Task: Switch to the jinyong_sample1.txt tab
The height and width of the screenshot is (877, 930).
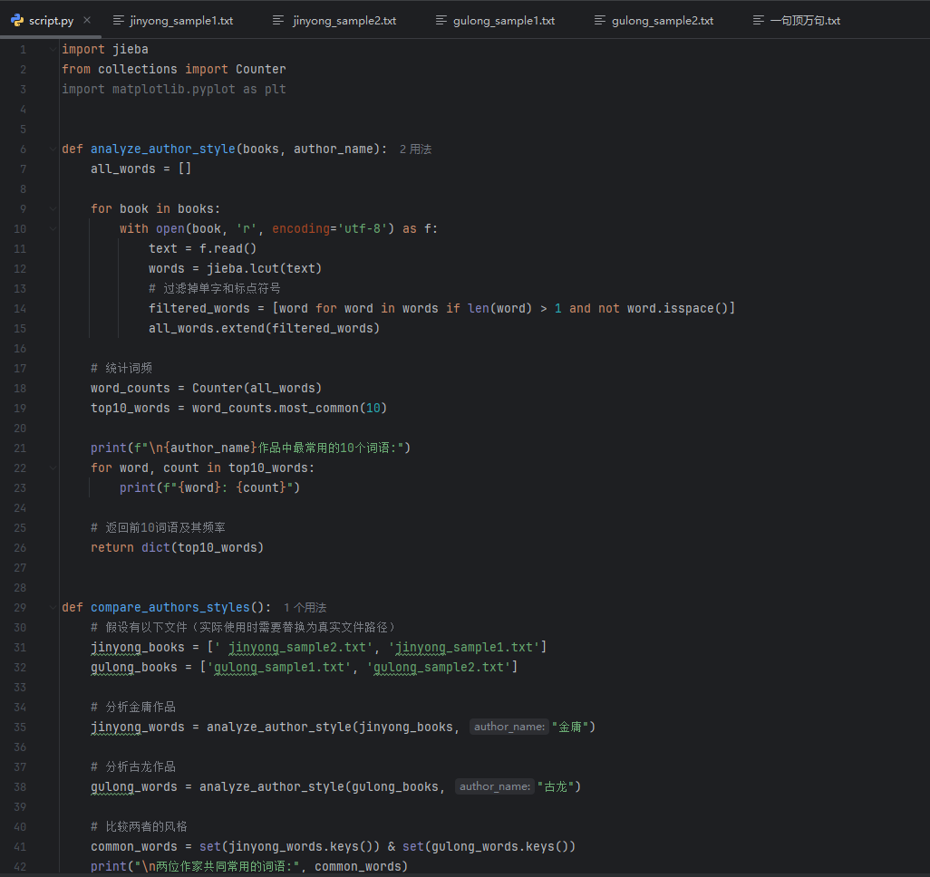Action: click(180, 20)
